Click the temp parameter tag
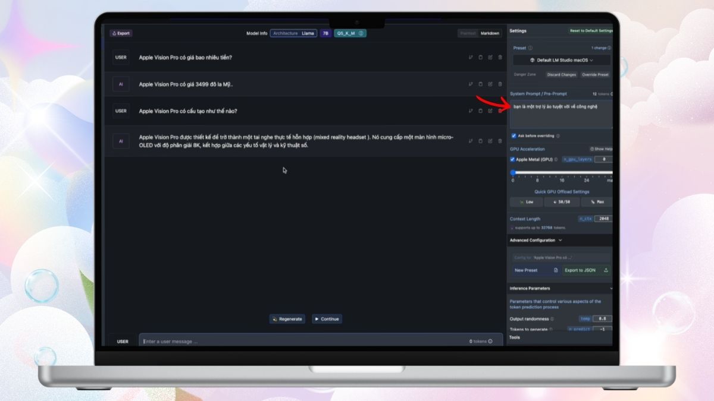Viewport: 714px width, 401px height. pos(585,319)
